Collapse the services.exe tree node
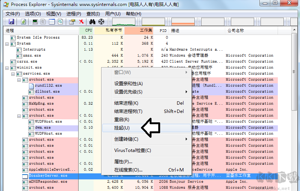 click(13, 74)
